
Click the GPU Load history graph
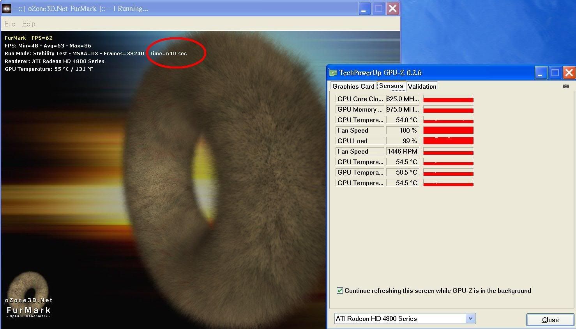[x=448, y=141]
